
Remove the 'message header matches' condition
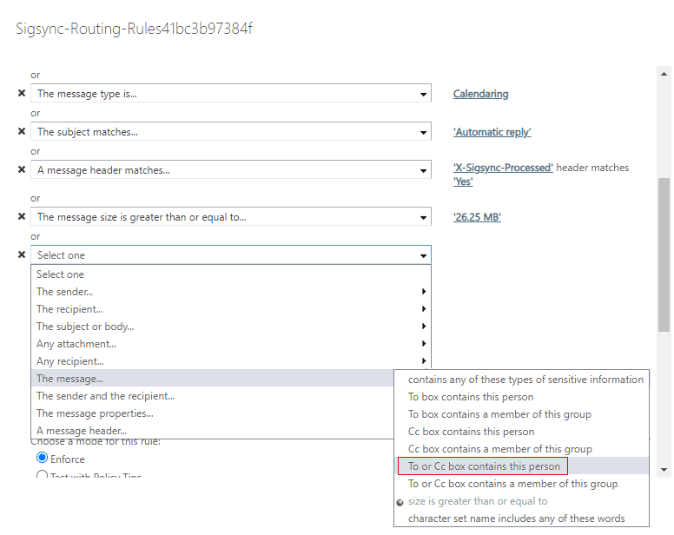(22, 170)
